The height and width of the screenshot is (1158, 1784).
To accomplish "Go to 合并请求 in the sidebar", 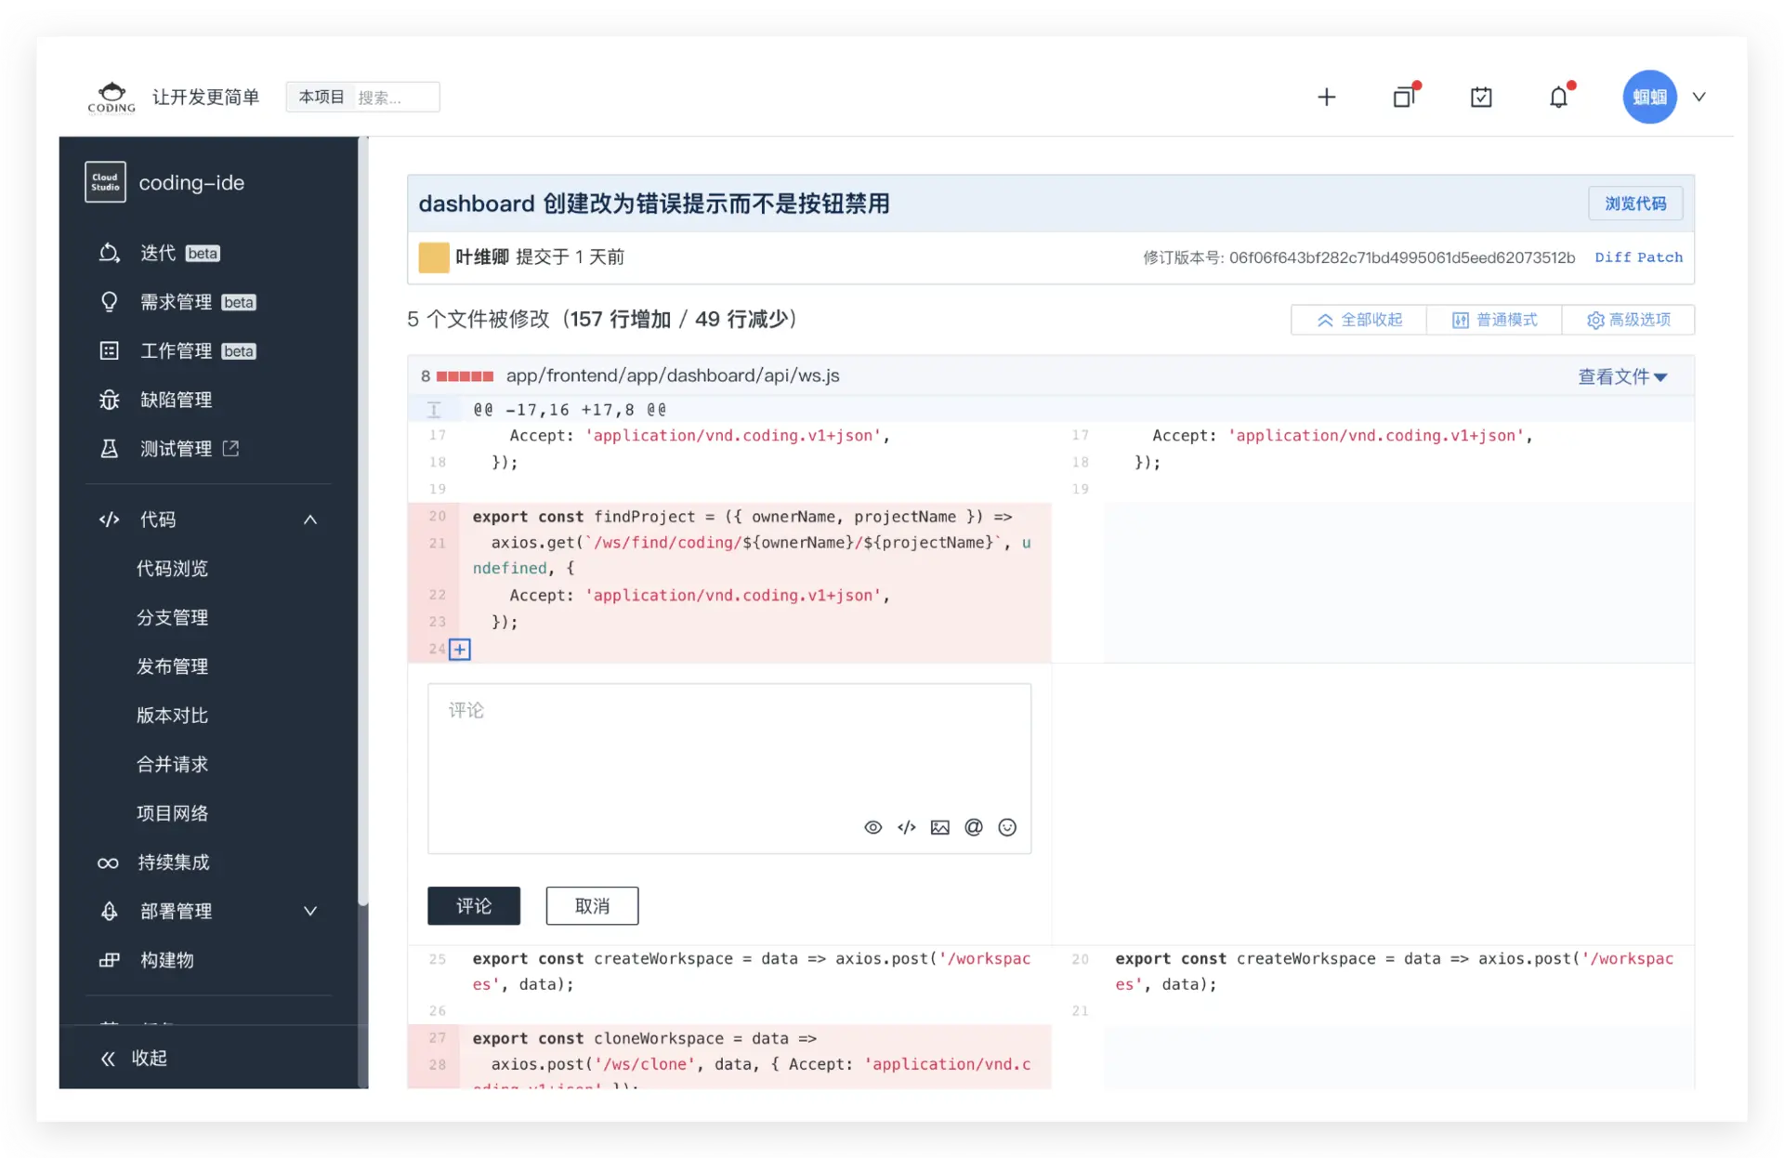I will pyautogui.click(x=173, y=764).
